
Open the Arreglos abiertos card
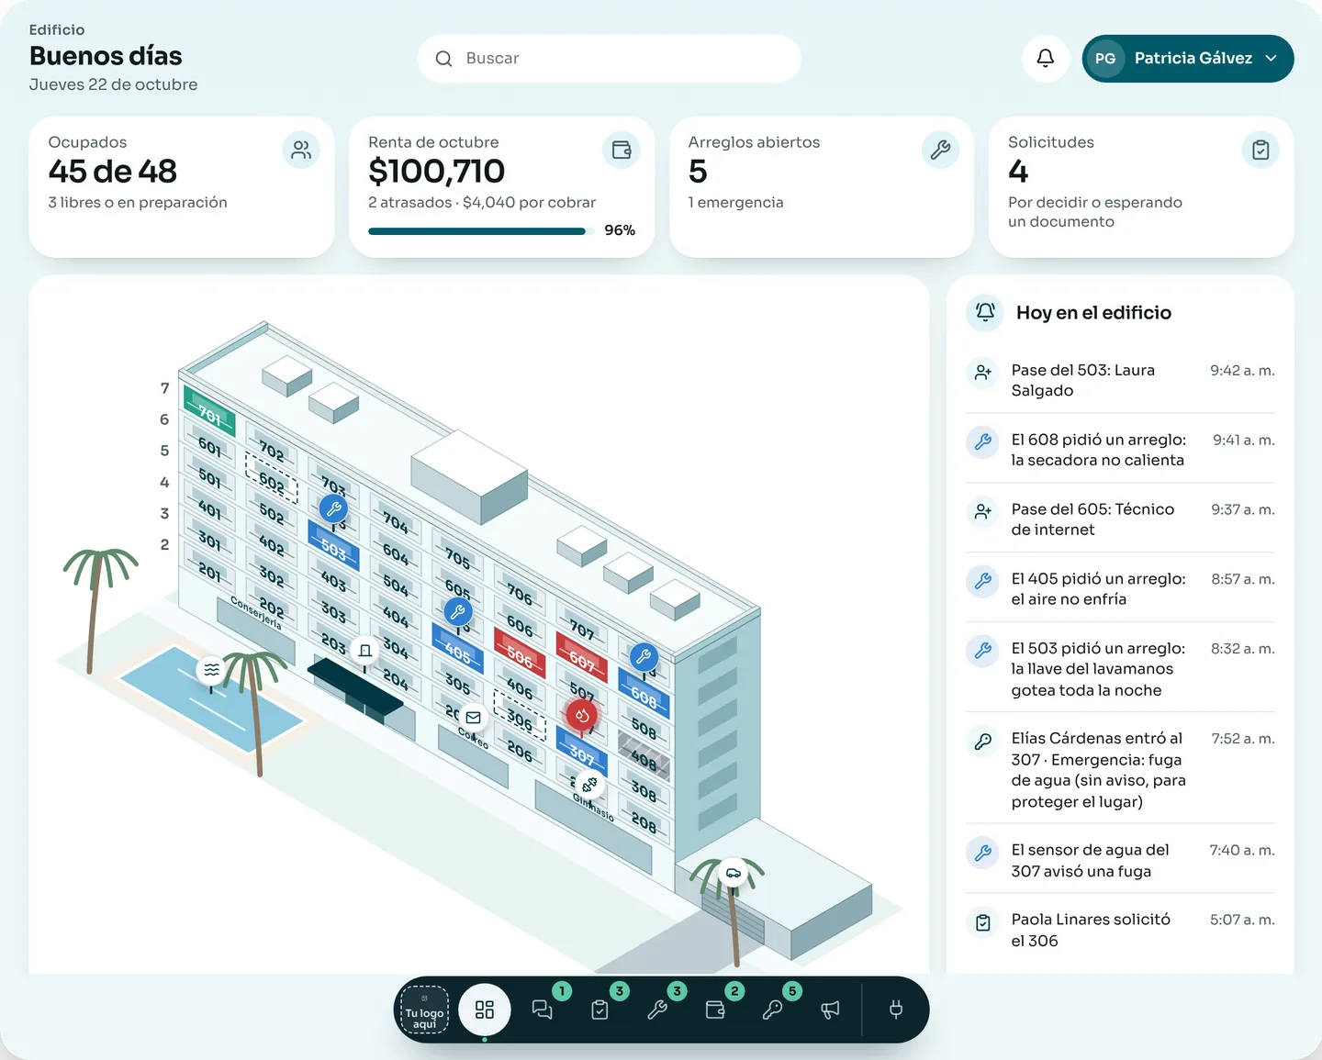coord(822,186)
